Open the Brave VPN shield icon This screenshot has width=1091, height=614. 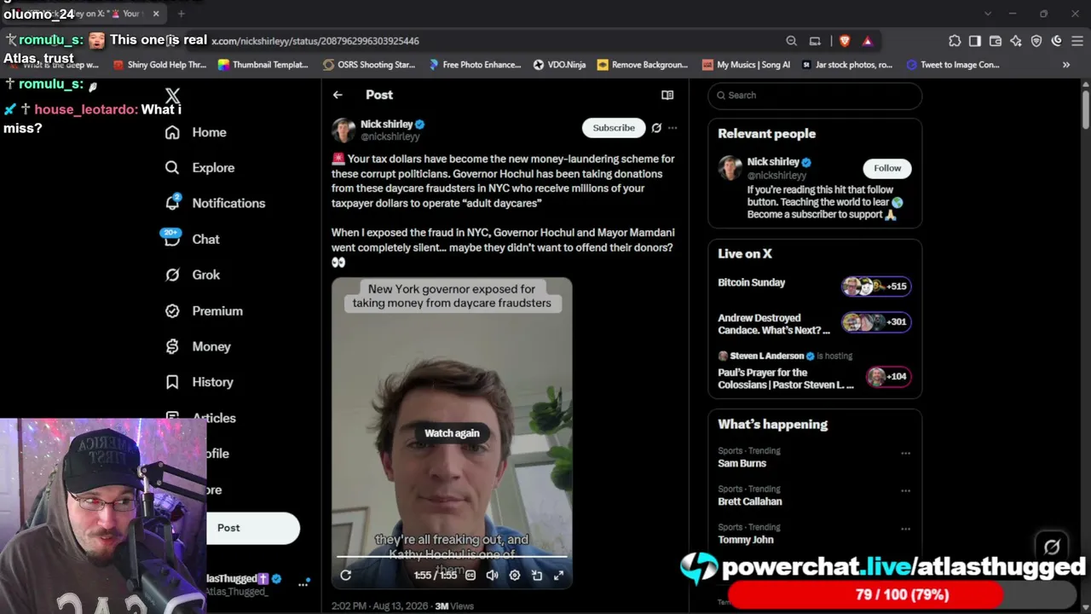1036,41
